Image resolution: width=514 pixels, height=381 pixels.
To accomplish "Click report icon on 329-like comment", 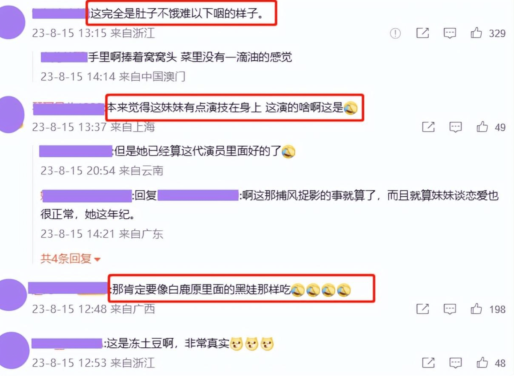I will 395,33.
